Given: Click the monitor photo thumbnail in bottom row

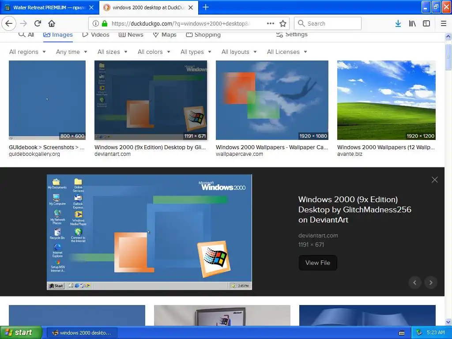Looking at the screenshot, I should click(222, 315).
